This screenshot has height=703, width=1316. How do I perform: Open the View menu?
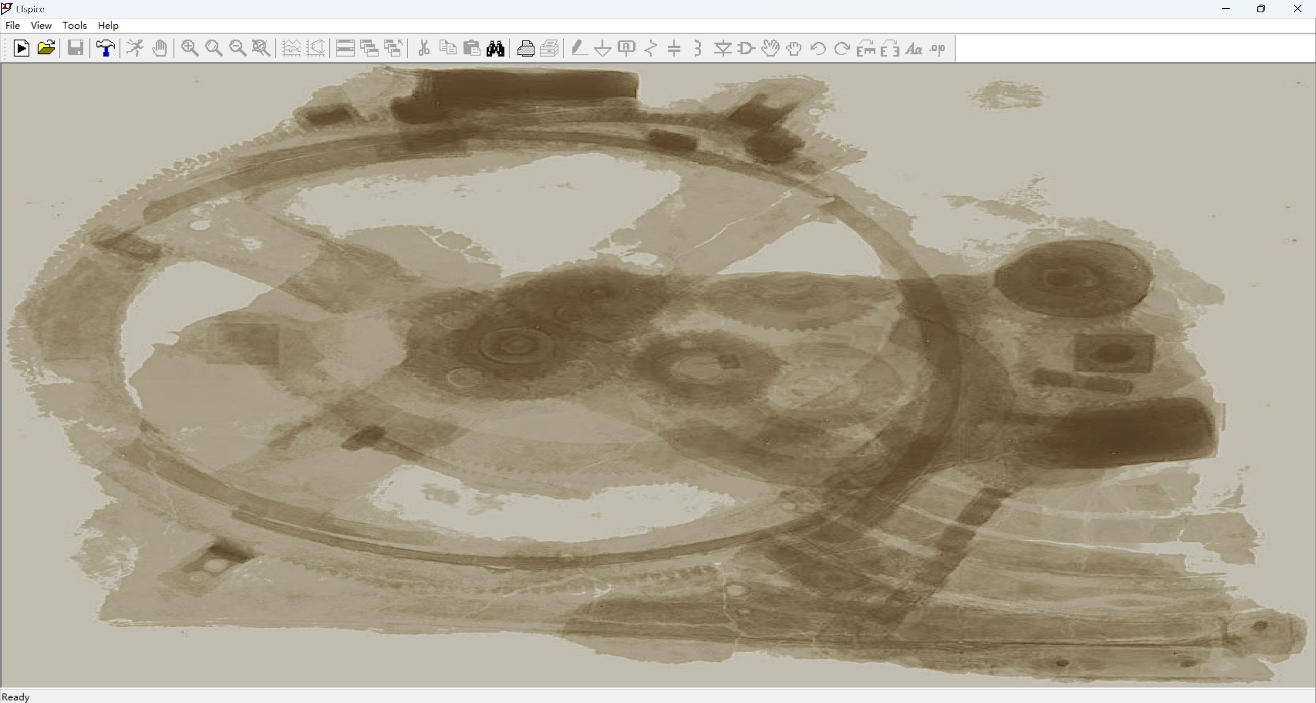point(41,25)
